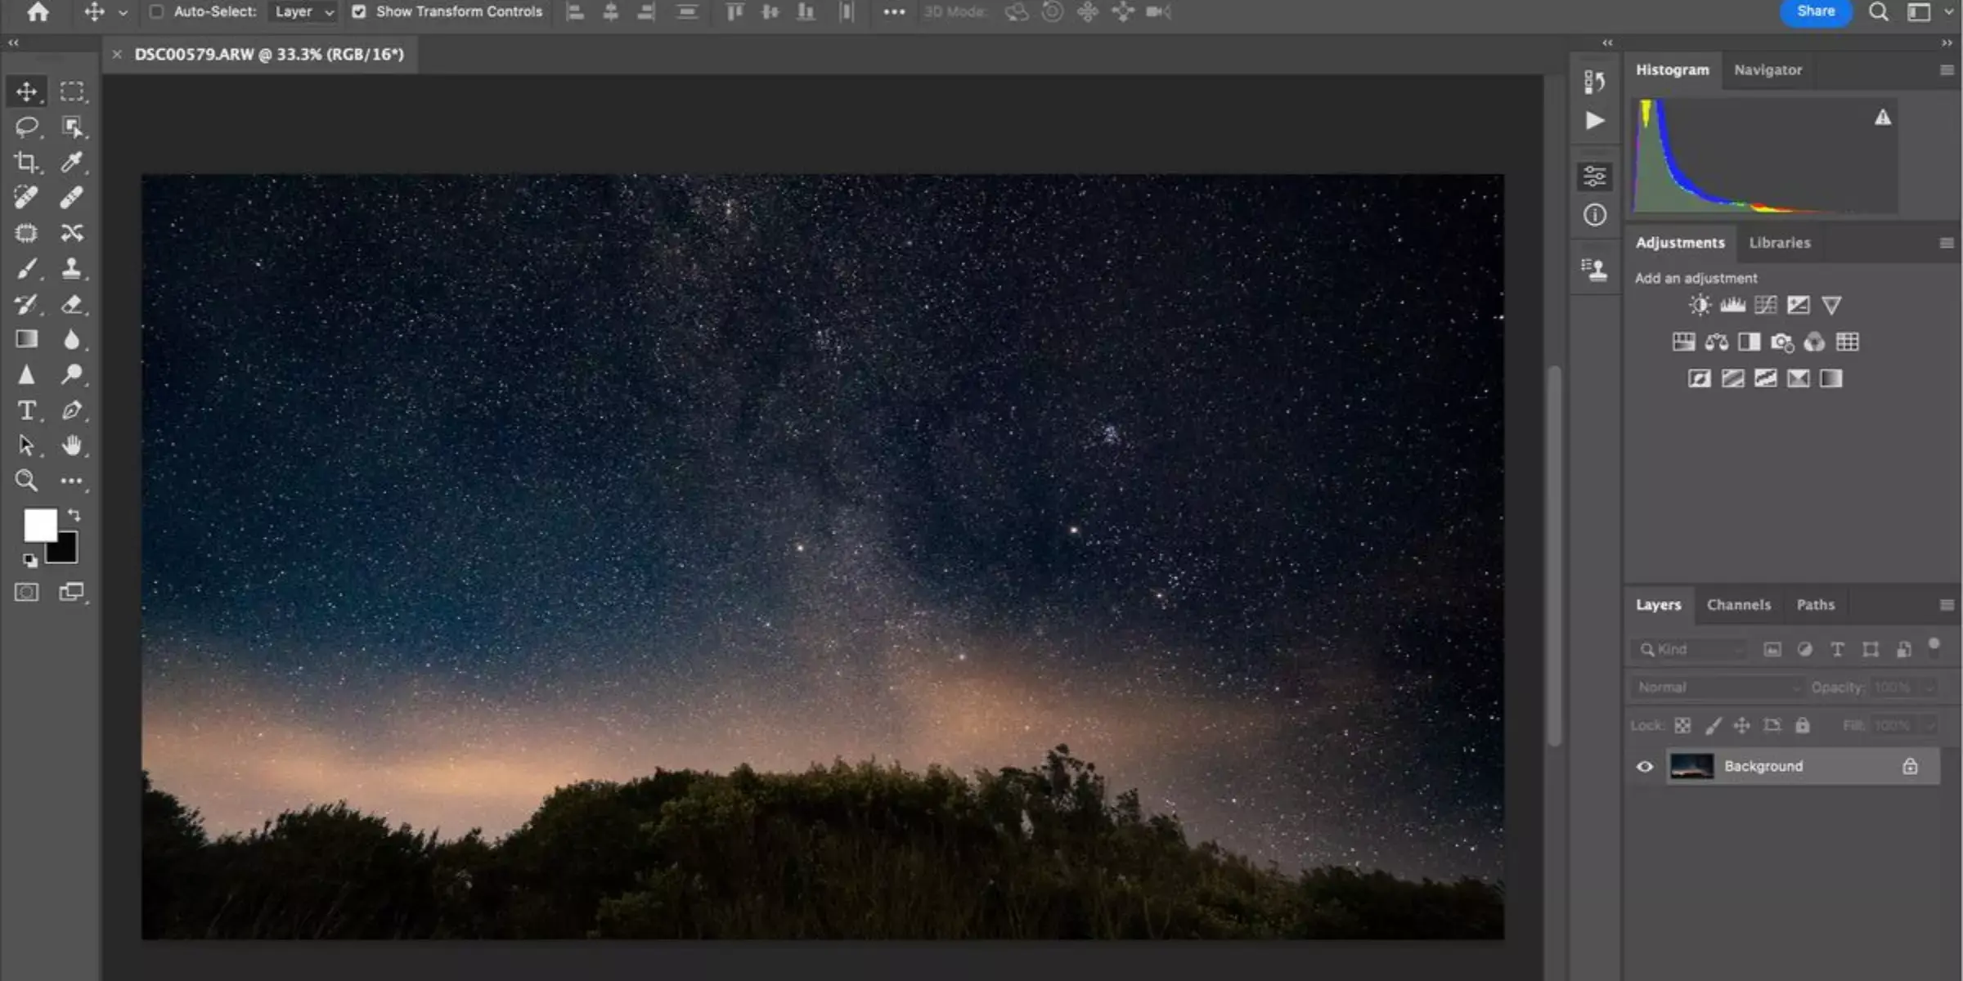The height and width of the screenshot is (981, 1963).
Task: Switch to Libraries tab
Action: tap(1779, 241)
